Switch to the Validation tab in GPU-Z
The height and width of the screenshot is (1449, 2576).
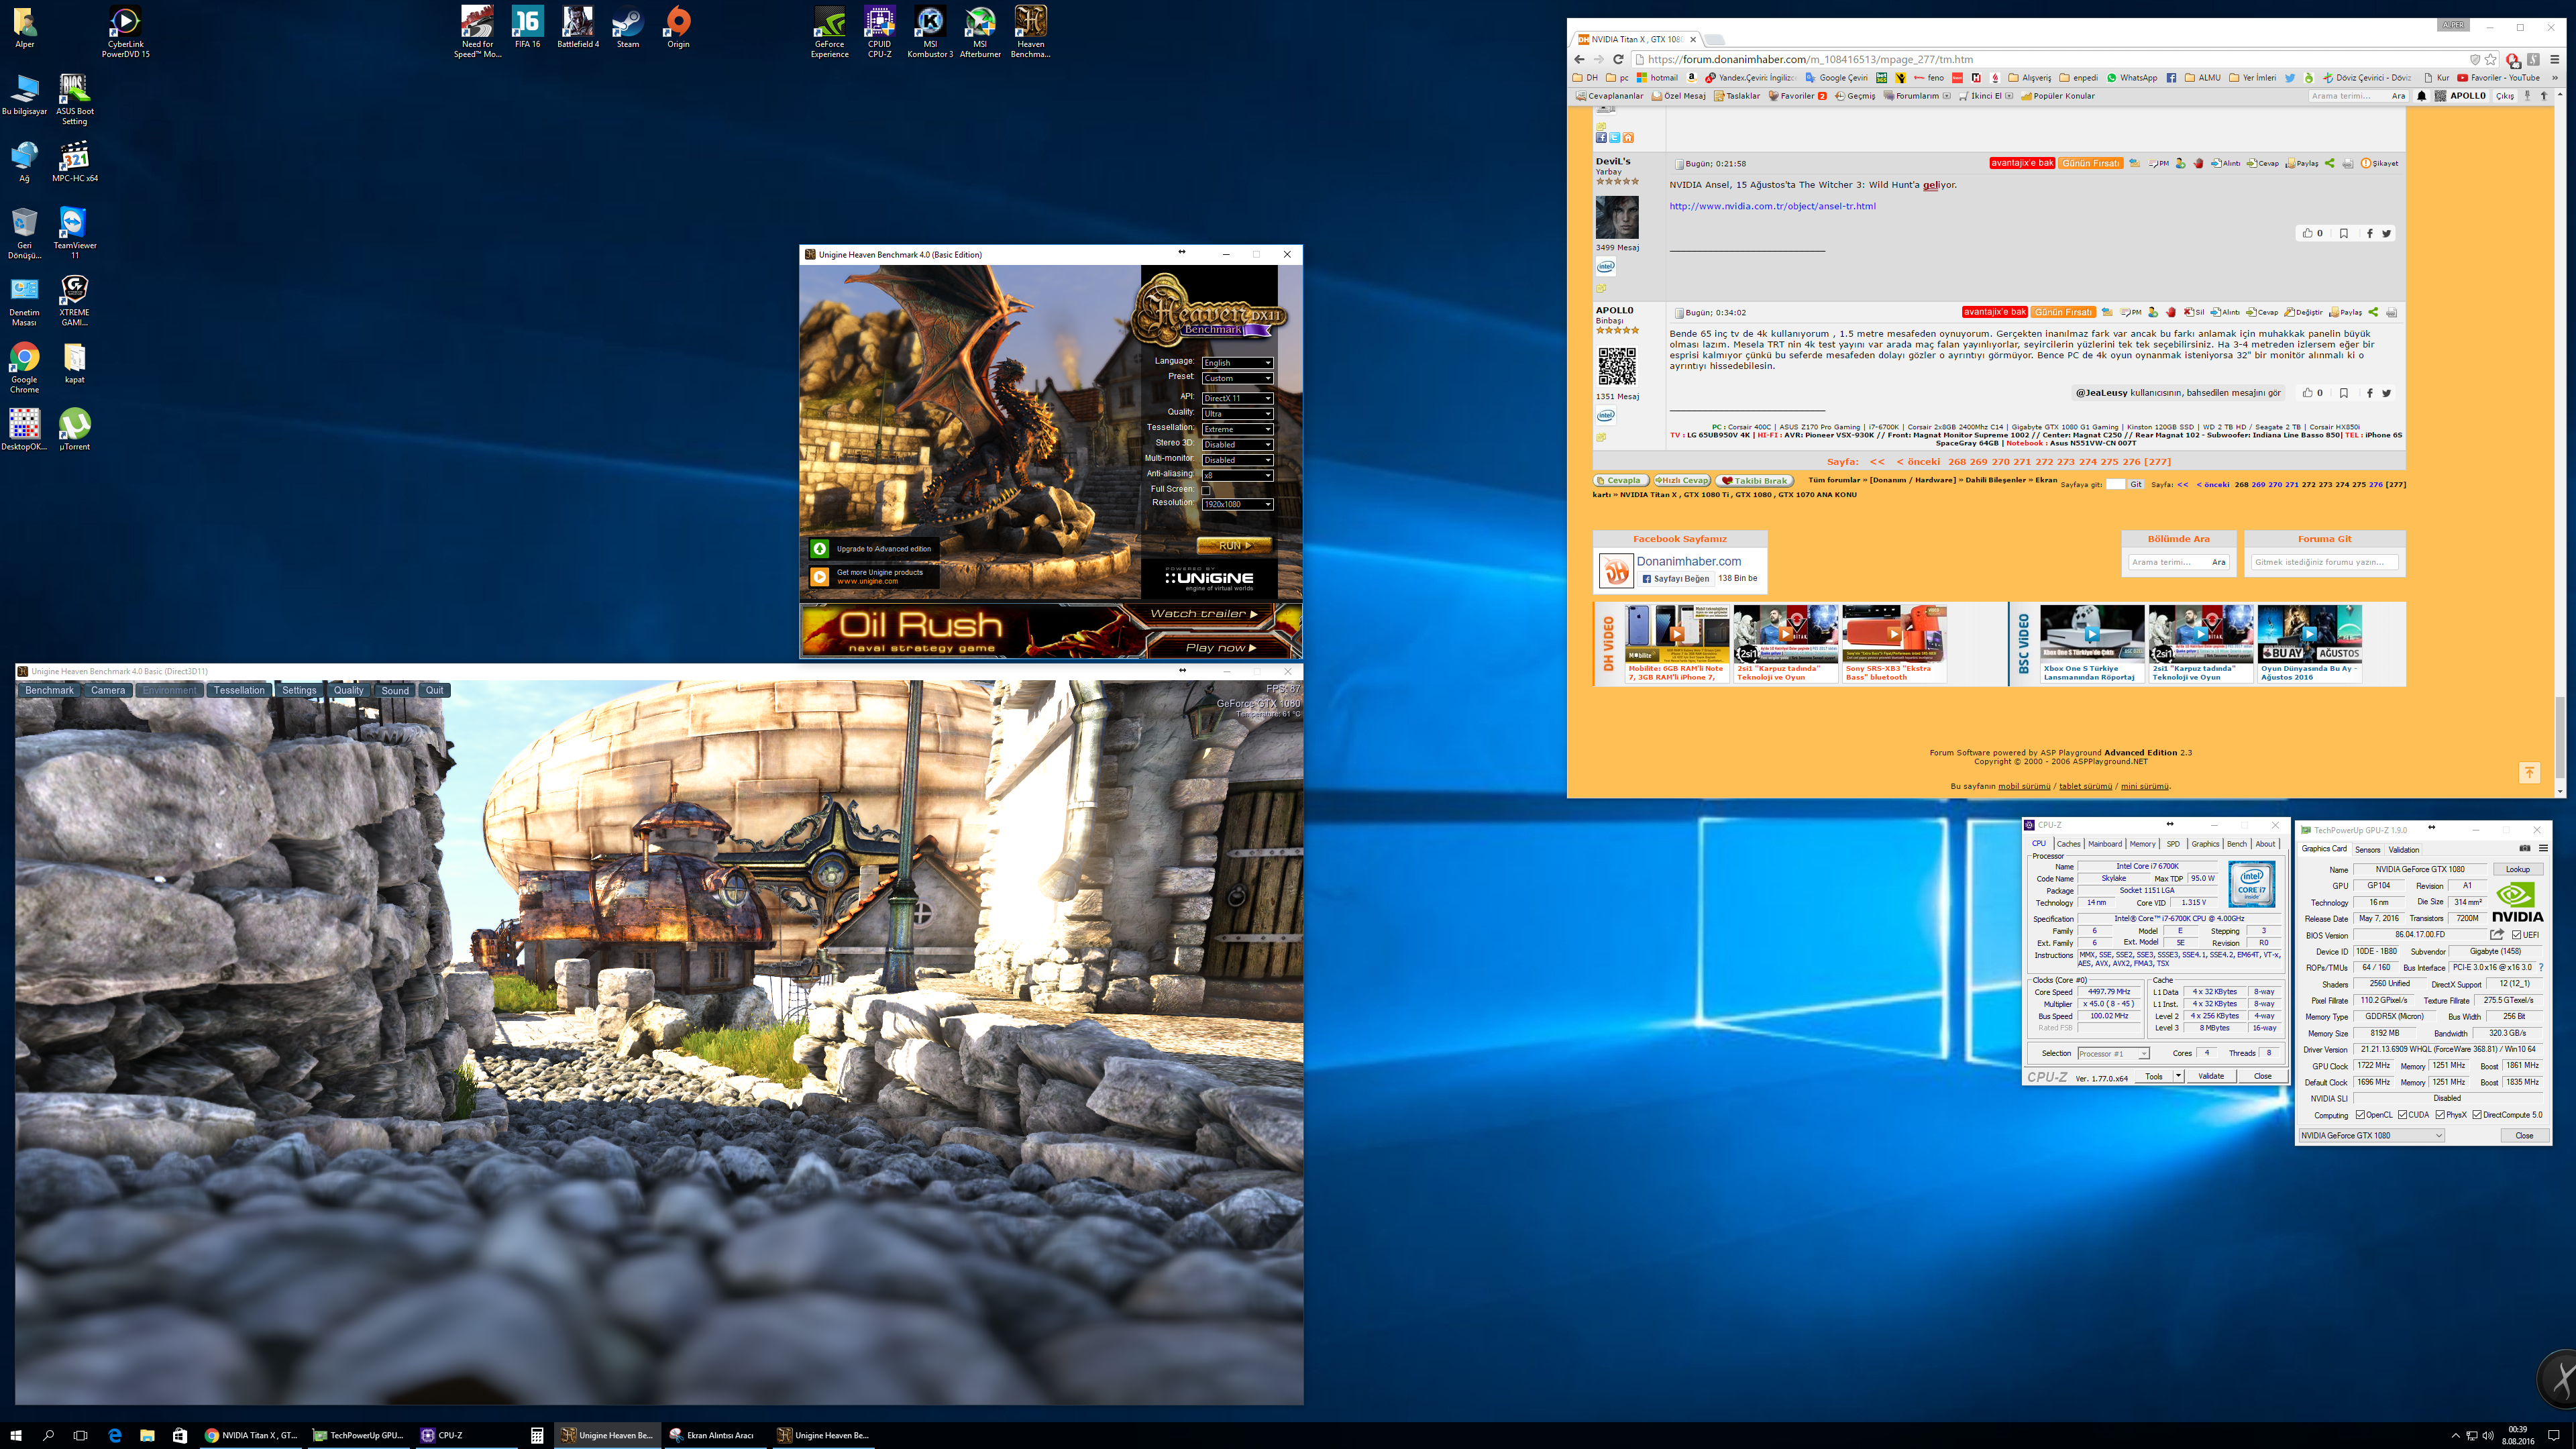pyautogui.click(x=2404, y=849)
